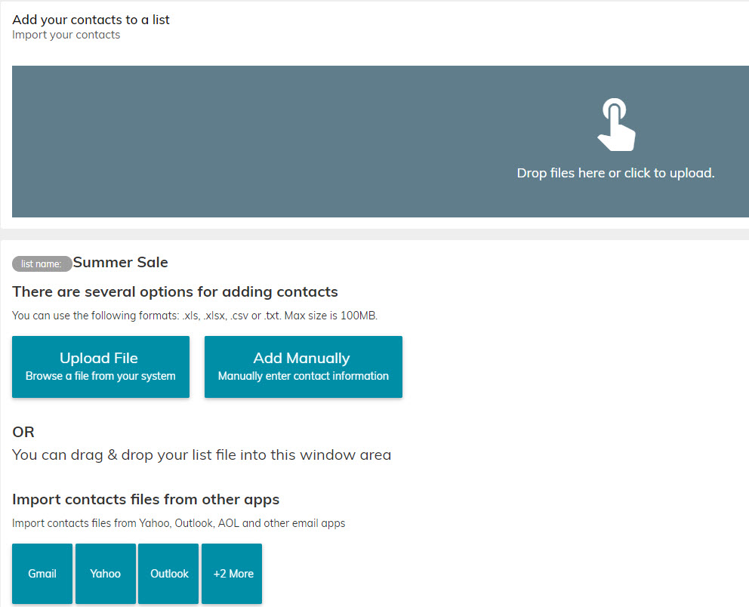Click 'Import contacts files from other apps' heading
This screenshot has height=607, width=749.
point(146,499)
